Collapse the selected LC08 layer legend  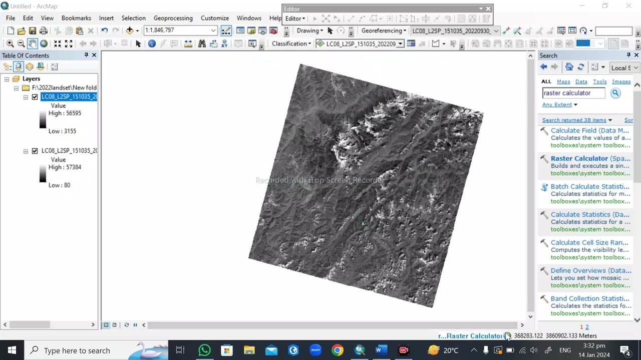[x=26, y=97]
